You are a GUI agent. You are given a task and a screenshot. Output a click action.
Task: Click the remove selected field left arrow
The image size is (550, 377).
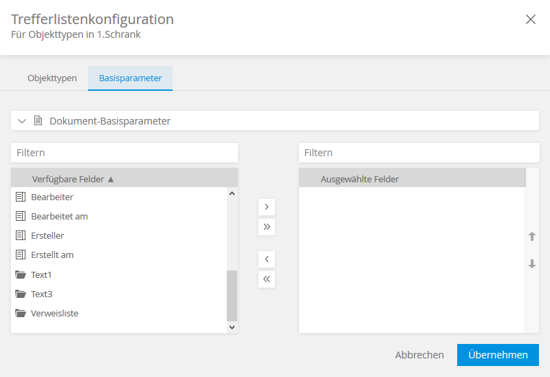[x=266, y=259]
